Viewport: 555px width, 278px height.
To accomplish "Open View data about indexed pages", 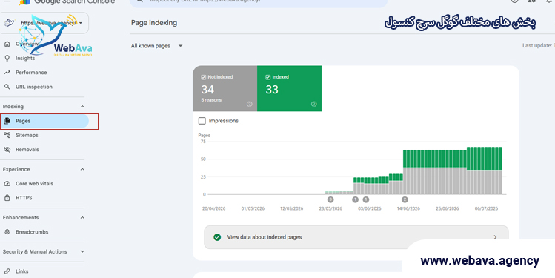I will 356,237.
